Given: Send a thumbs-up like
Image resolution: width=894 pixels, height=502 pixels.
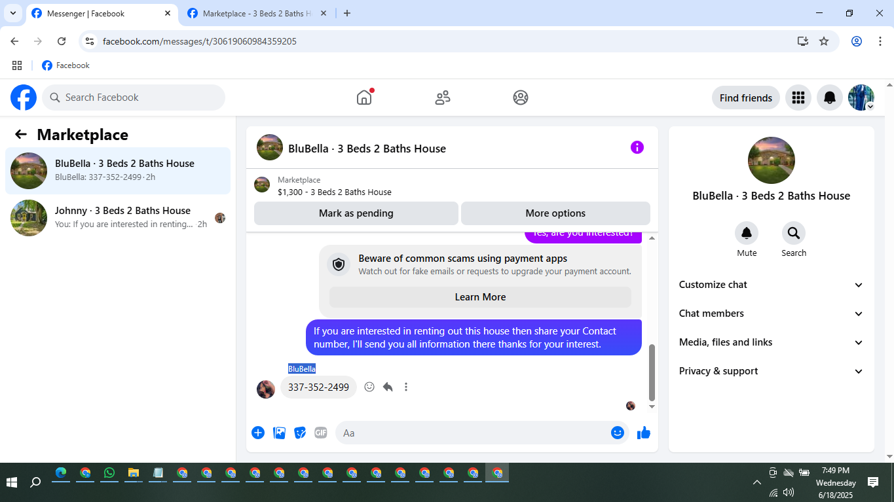Looking at the screenshot, I should 644,433.
